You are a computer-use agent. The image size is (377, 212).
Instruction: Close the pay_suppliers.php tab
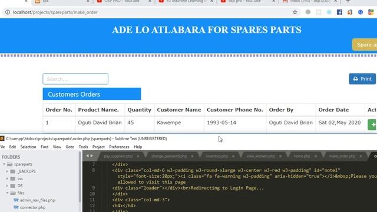[138, 156]
